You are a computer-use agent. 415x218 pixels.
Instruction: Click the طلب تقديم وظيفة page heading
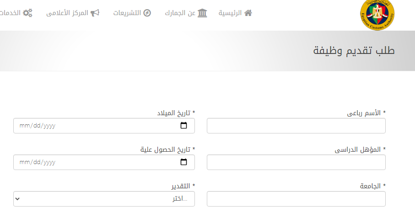[x=354, y=51]
